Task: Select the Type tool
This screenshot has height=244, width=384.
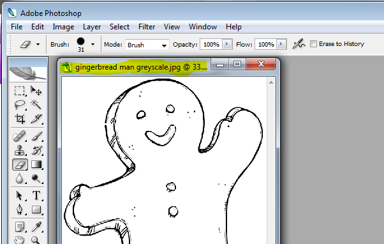Action: click(x=36, y=195)
